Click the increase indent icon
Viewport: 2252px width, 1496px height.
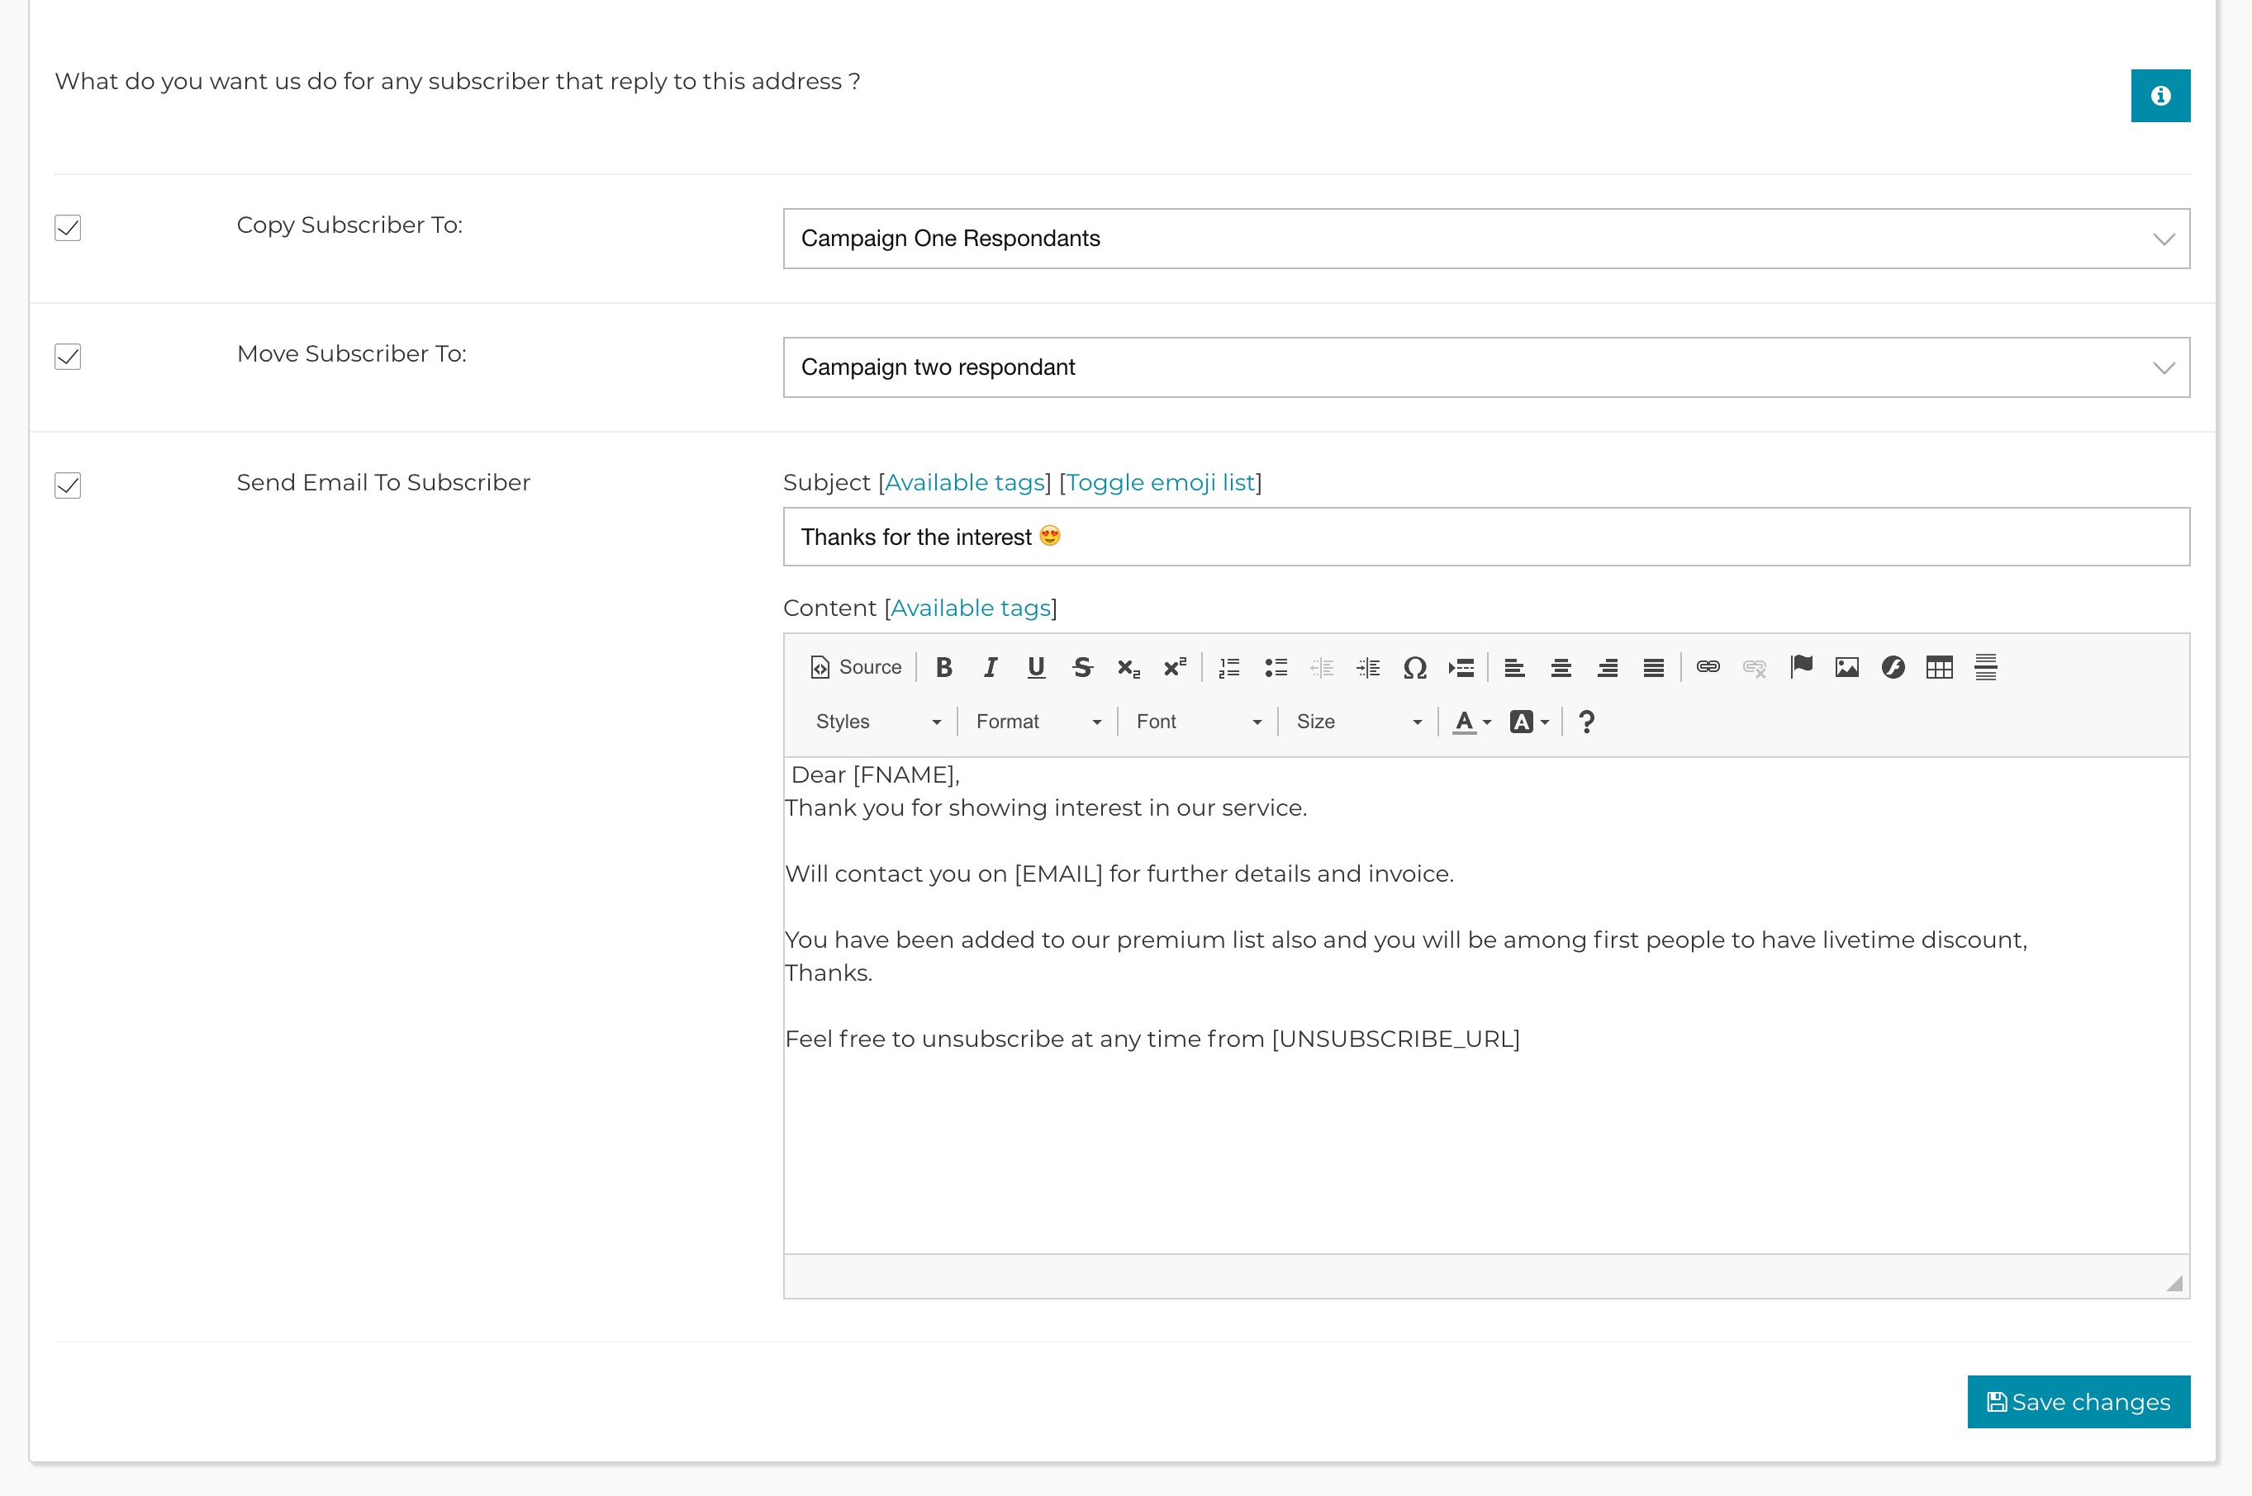(x=1368, y=667)
